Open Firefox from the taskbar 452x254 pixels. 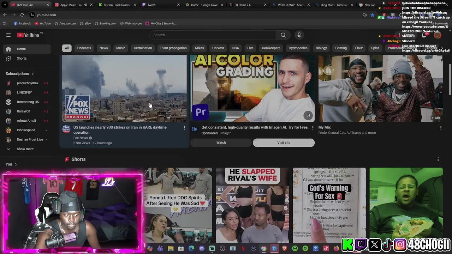[x=336, y=248]
